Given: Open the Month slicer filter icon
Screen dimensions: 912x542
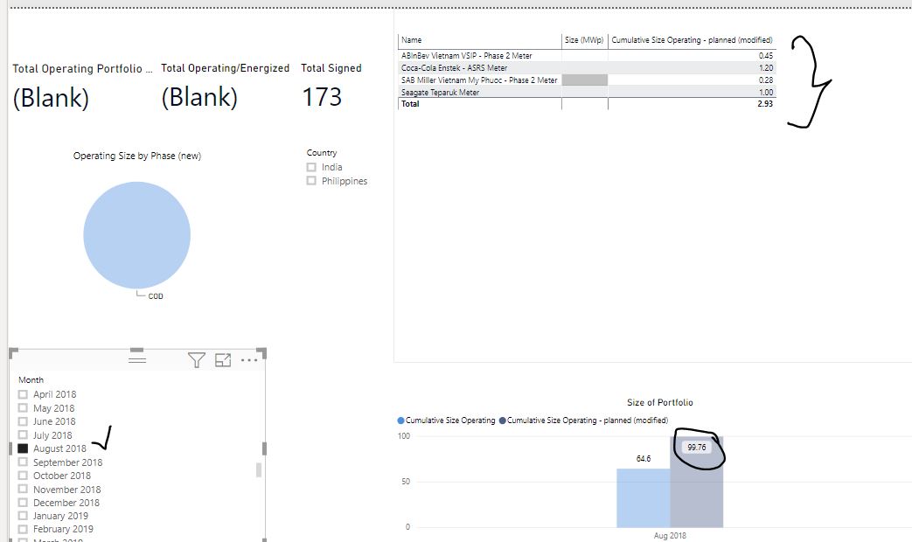Looking at the screenshot, I should tap(197, 360).
